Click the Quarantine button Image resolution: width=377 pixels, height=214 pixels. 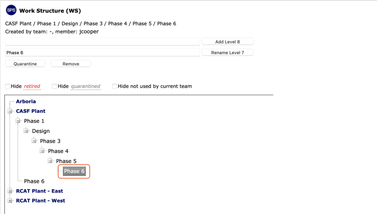click(x=25, y=64)
